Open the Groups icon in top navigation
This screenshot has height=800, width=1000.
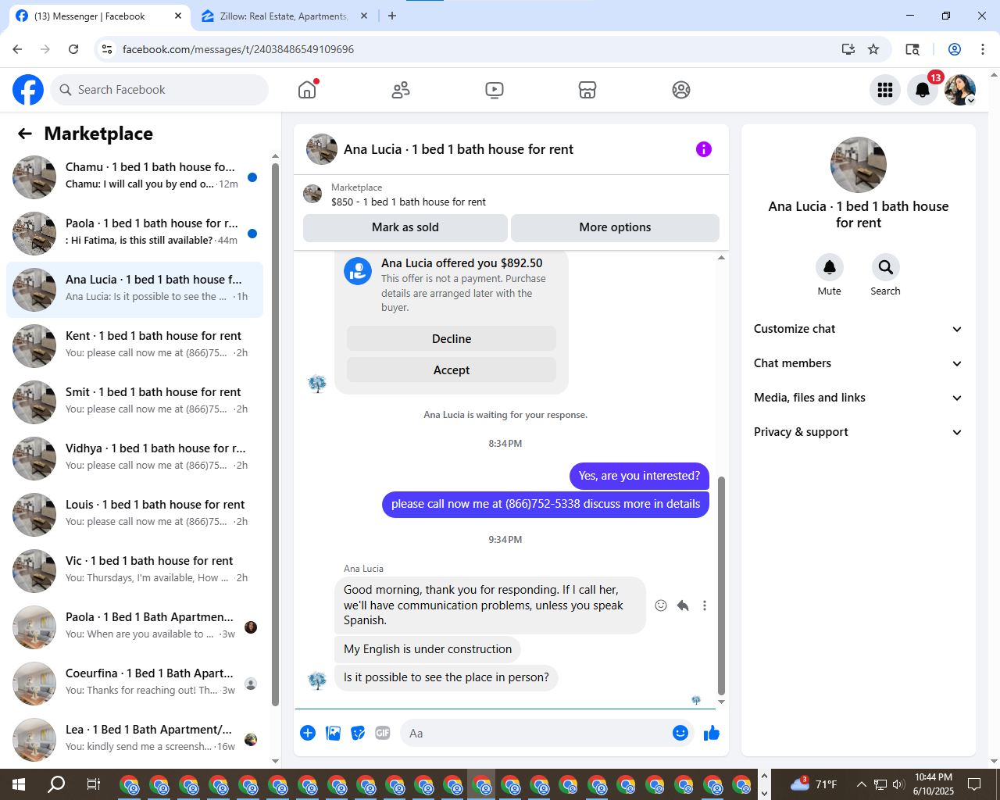tap(681, 90)
